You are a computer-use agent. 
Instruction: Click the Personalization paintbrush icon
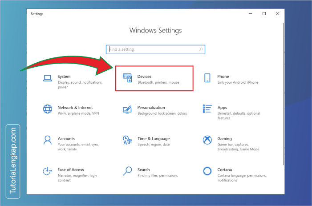127,109
